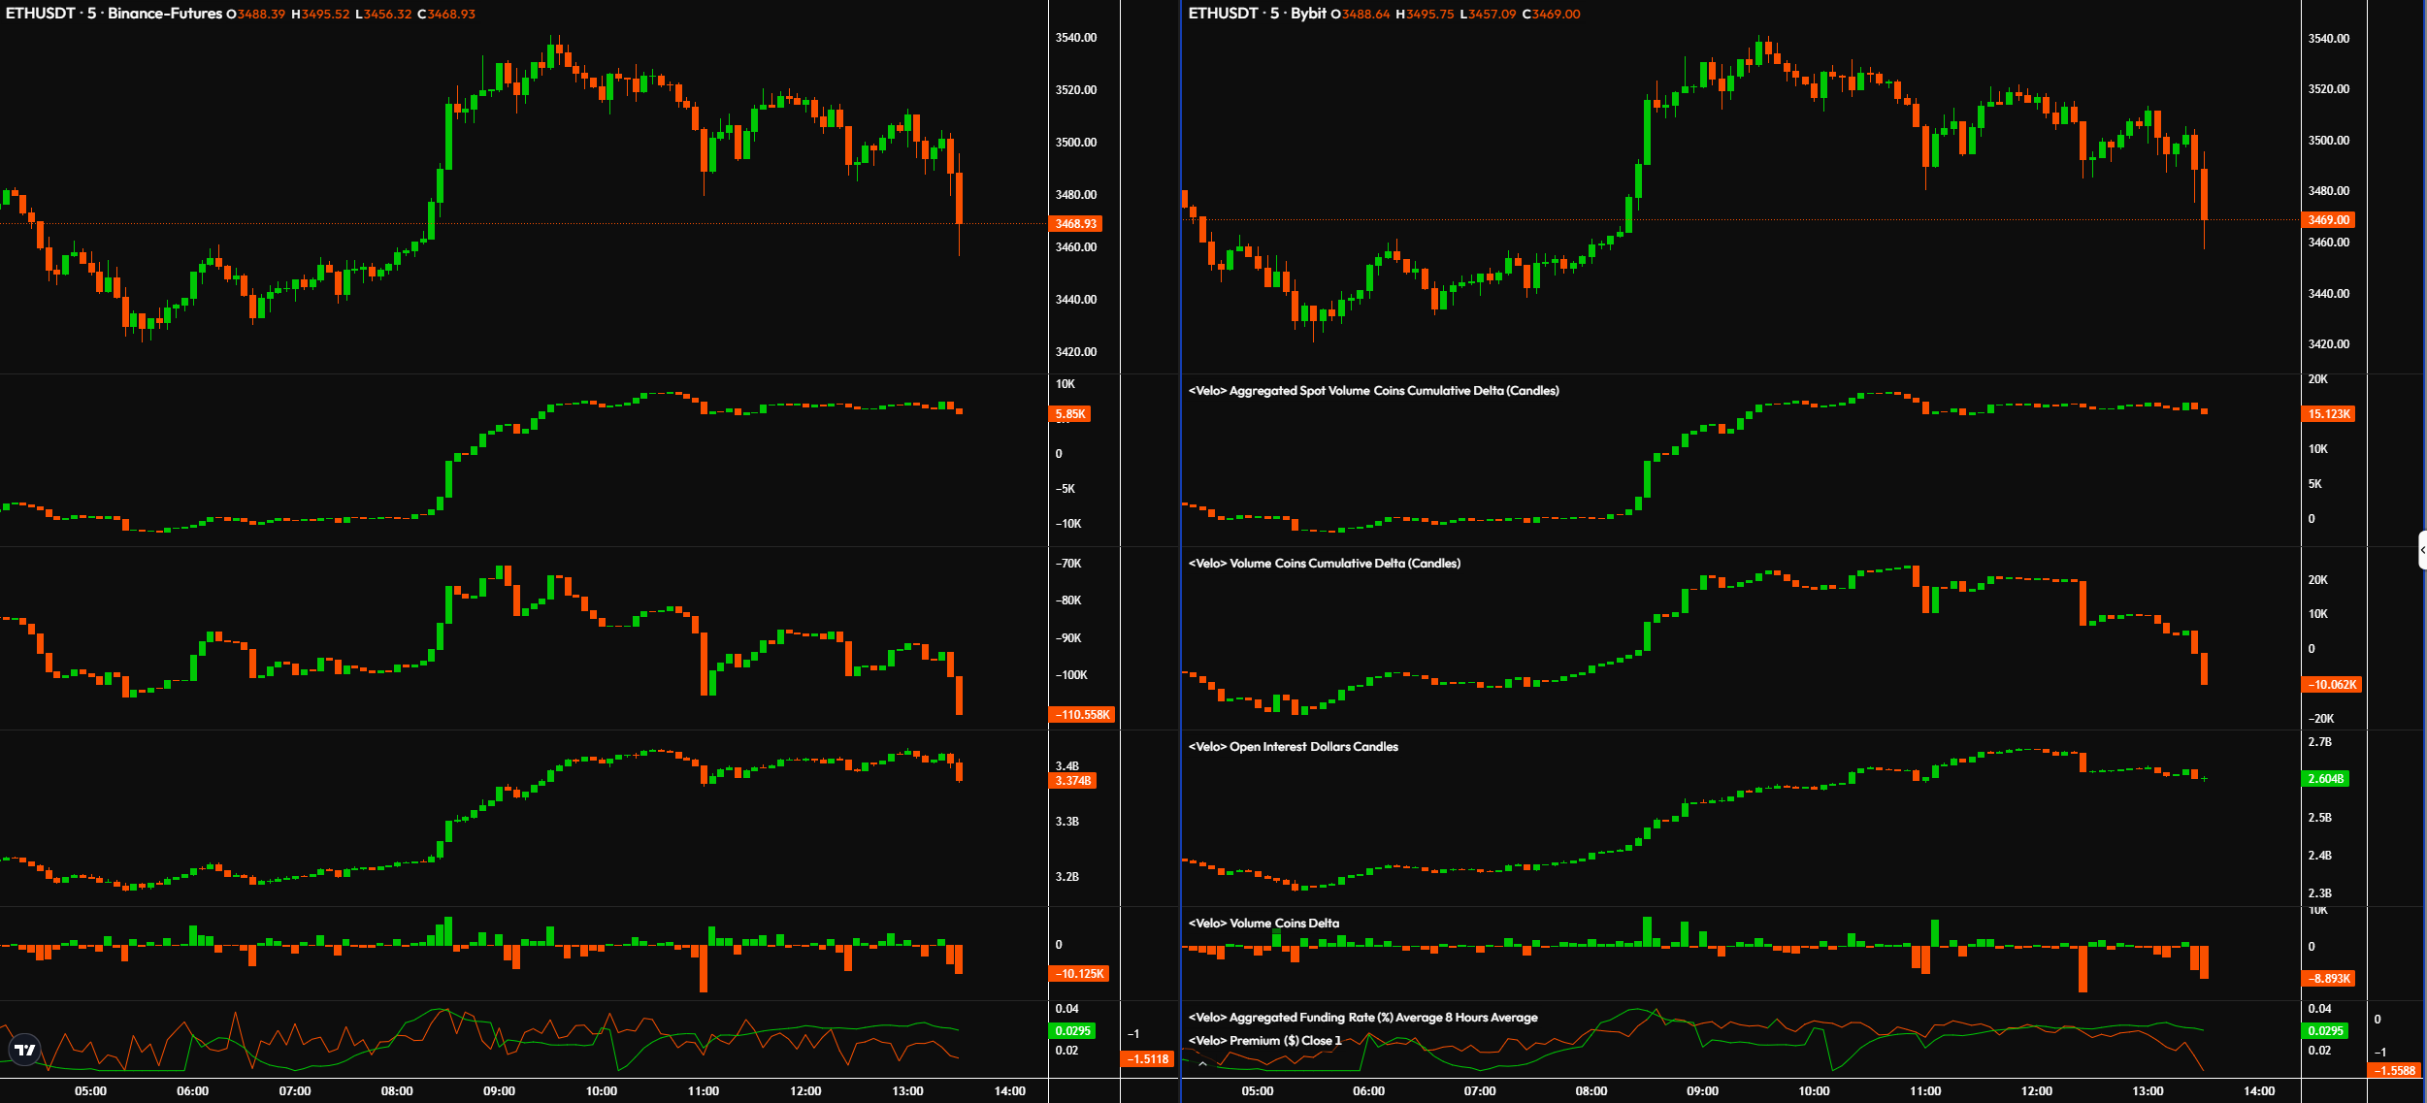This screenshot has height=1103, width=2427.
Task: Click the -1.5588 premium value label
Action: click(x=2395, y=1071)
